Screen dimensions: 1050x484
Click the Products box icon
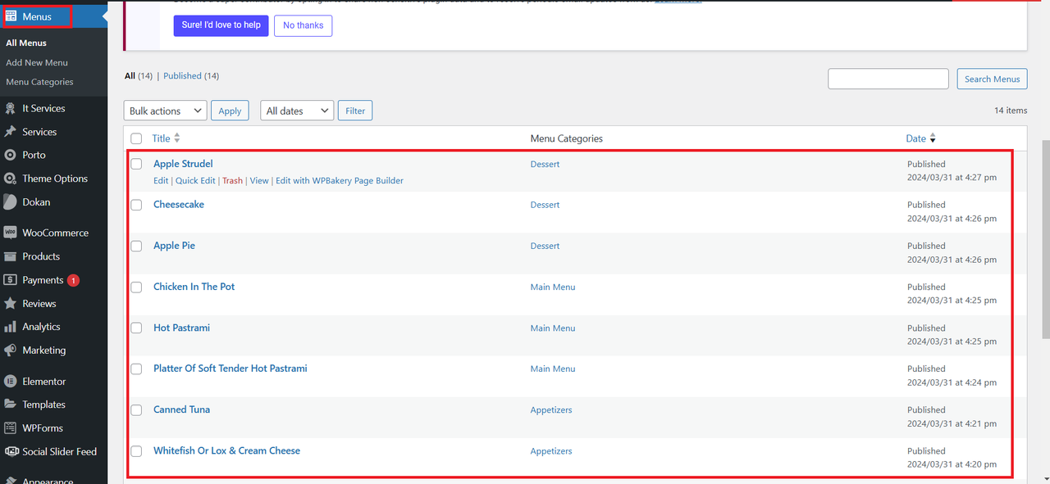click(x=11, y=256)
